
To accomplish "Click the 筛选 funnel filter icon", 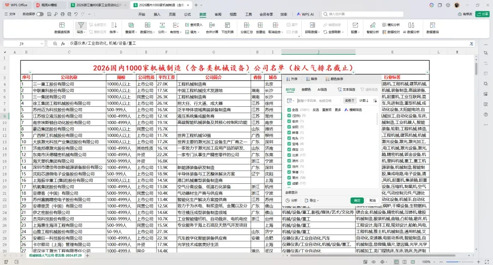I will pos(81,25).
